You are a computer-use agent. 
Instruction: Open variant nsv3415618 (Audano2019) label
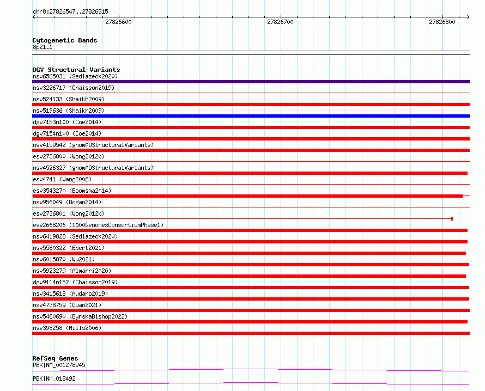[70, 294]
